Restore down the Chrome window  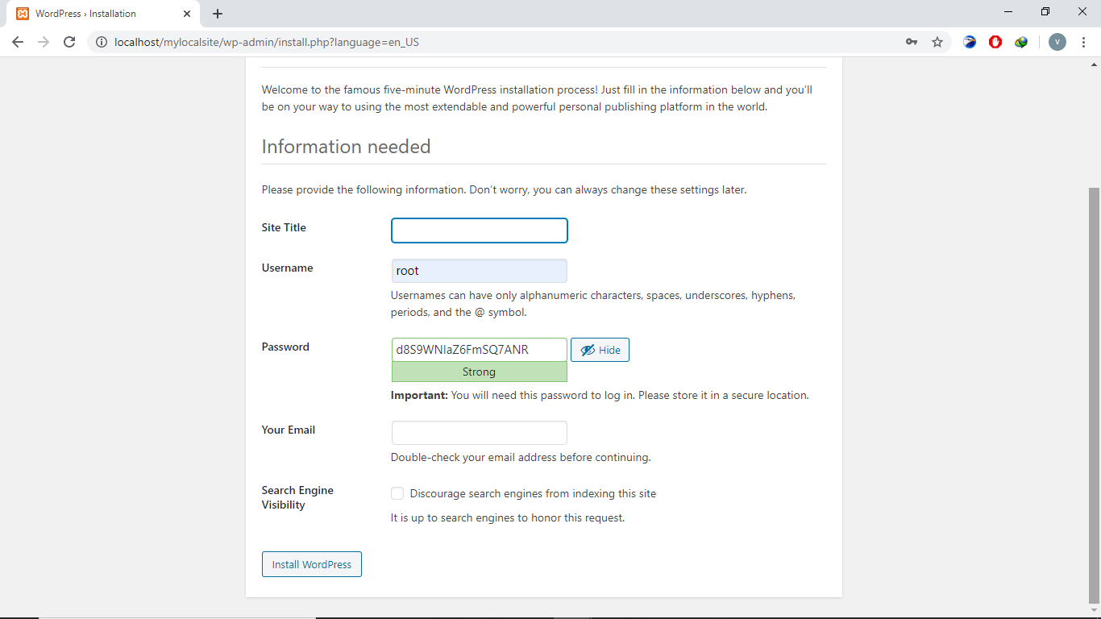tap(1045, 12)
